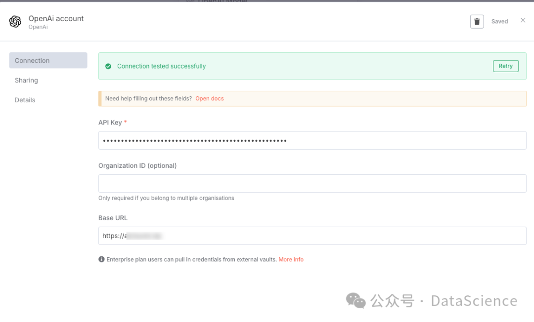
Task: Focus the API Key field
Action: coord(312,140)
